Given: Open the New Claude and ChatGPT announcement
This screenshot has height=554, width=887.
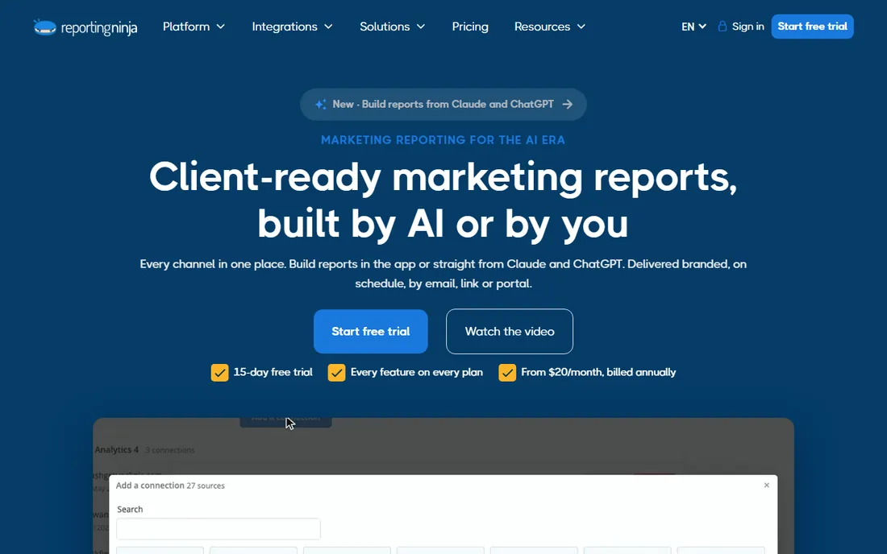Looking at the screenshot, I should tap(443, 105).
